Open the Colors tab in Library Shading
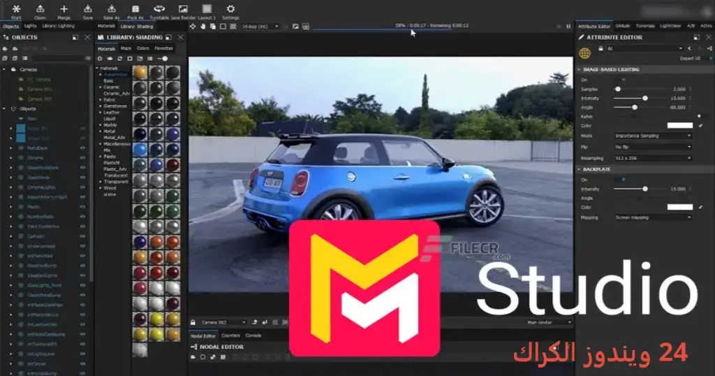Screen dimensions: 715x376 coord(142,48)
